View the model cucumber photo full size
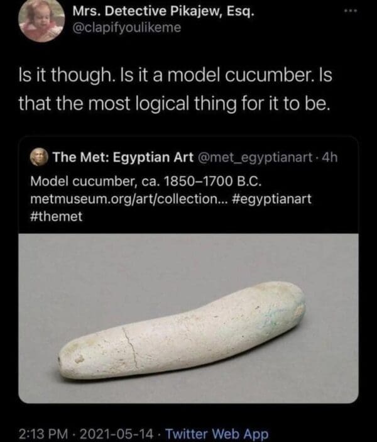 pos(188,318)
